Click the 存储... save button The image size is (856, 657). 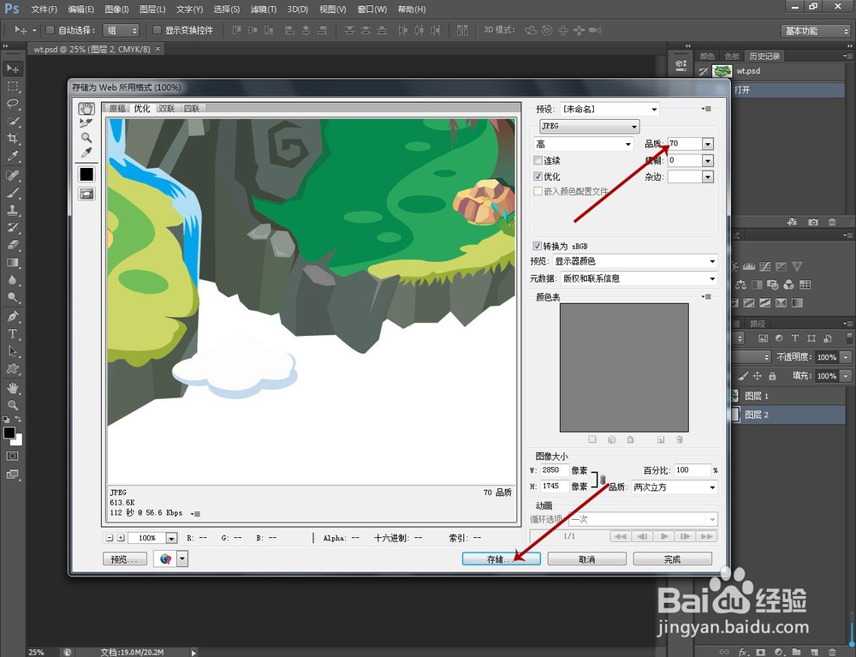pyautogui.click(x=501, y=558)
